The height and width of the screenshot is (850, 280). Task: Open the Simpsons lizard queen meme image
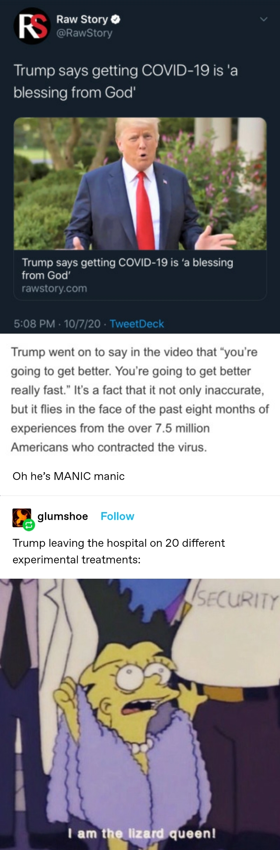coord(140,714)
